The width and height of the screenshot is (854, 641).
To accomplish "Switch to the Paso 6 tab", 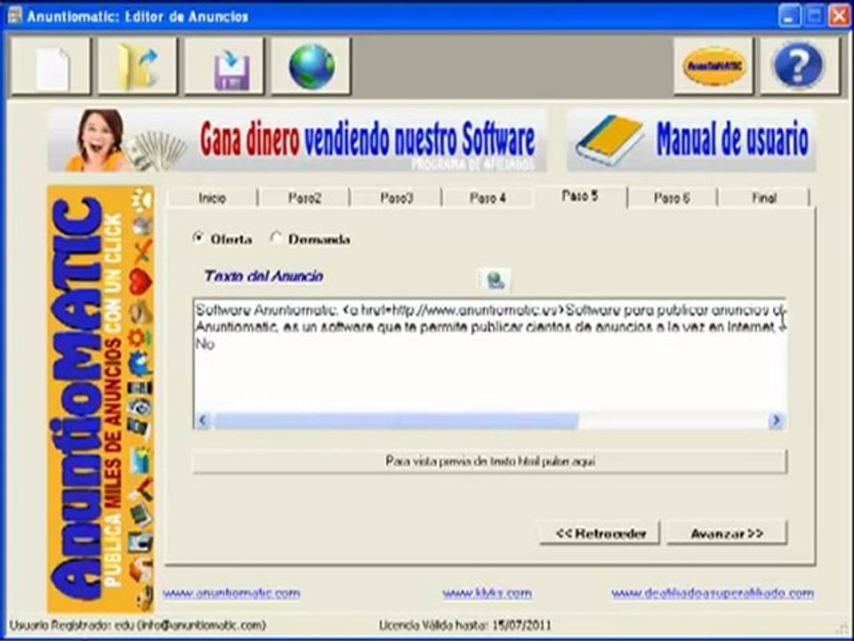I will tap(673, 198).
